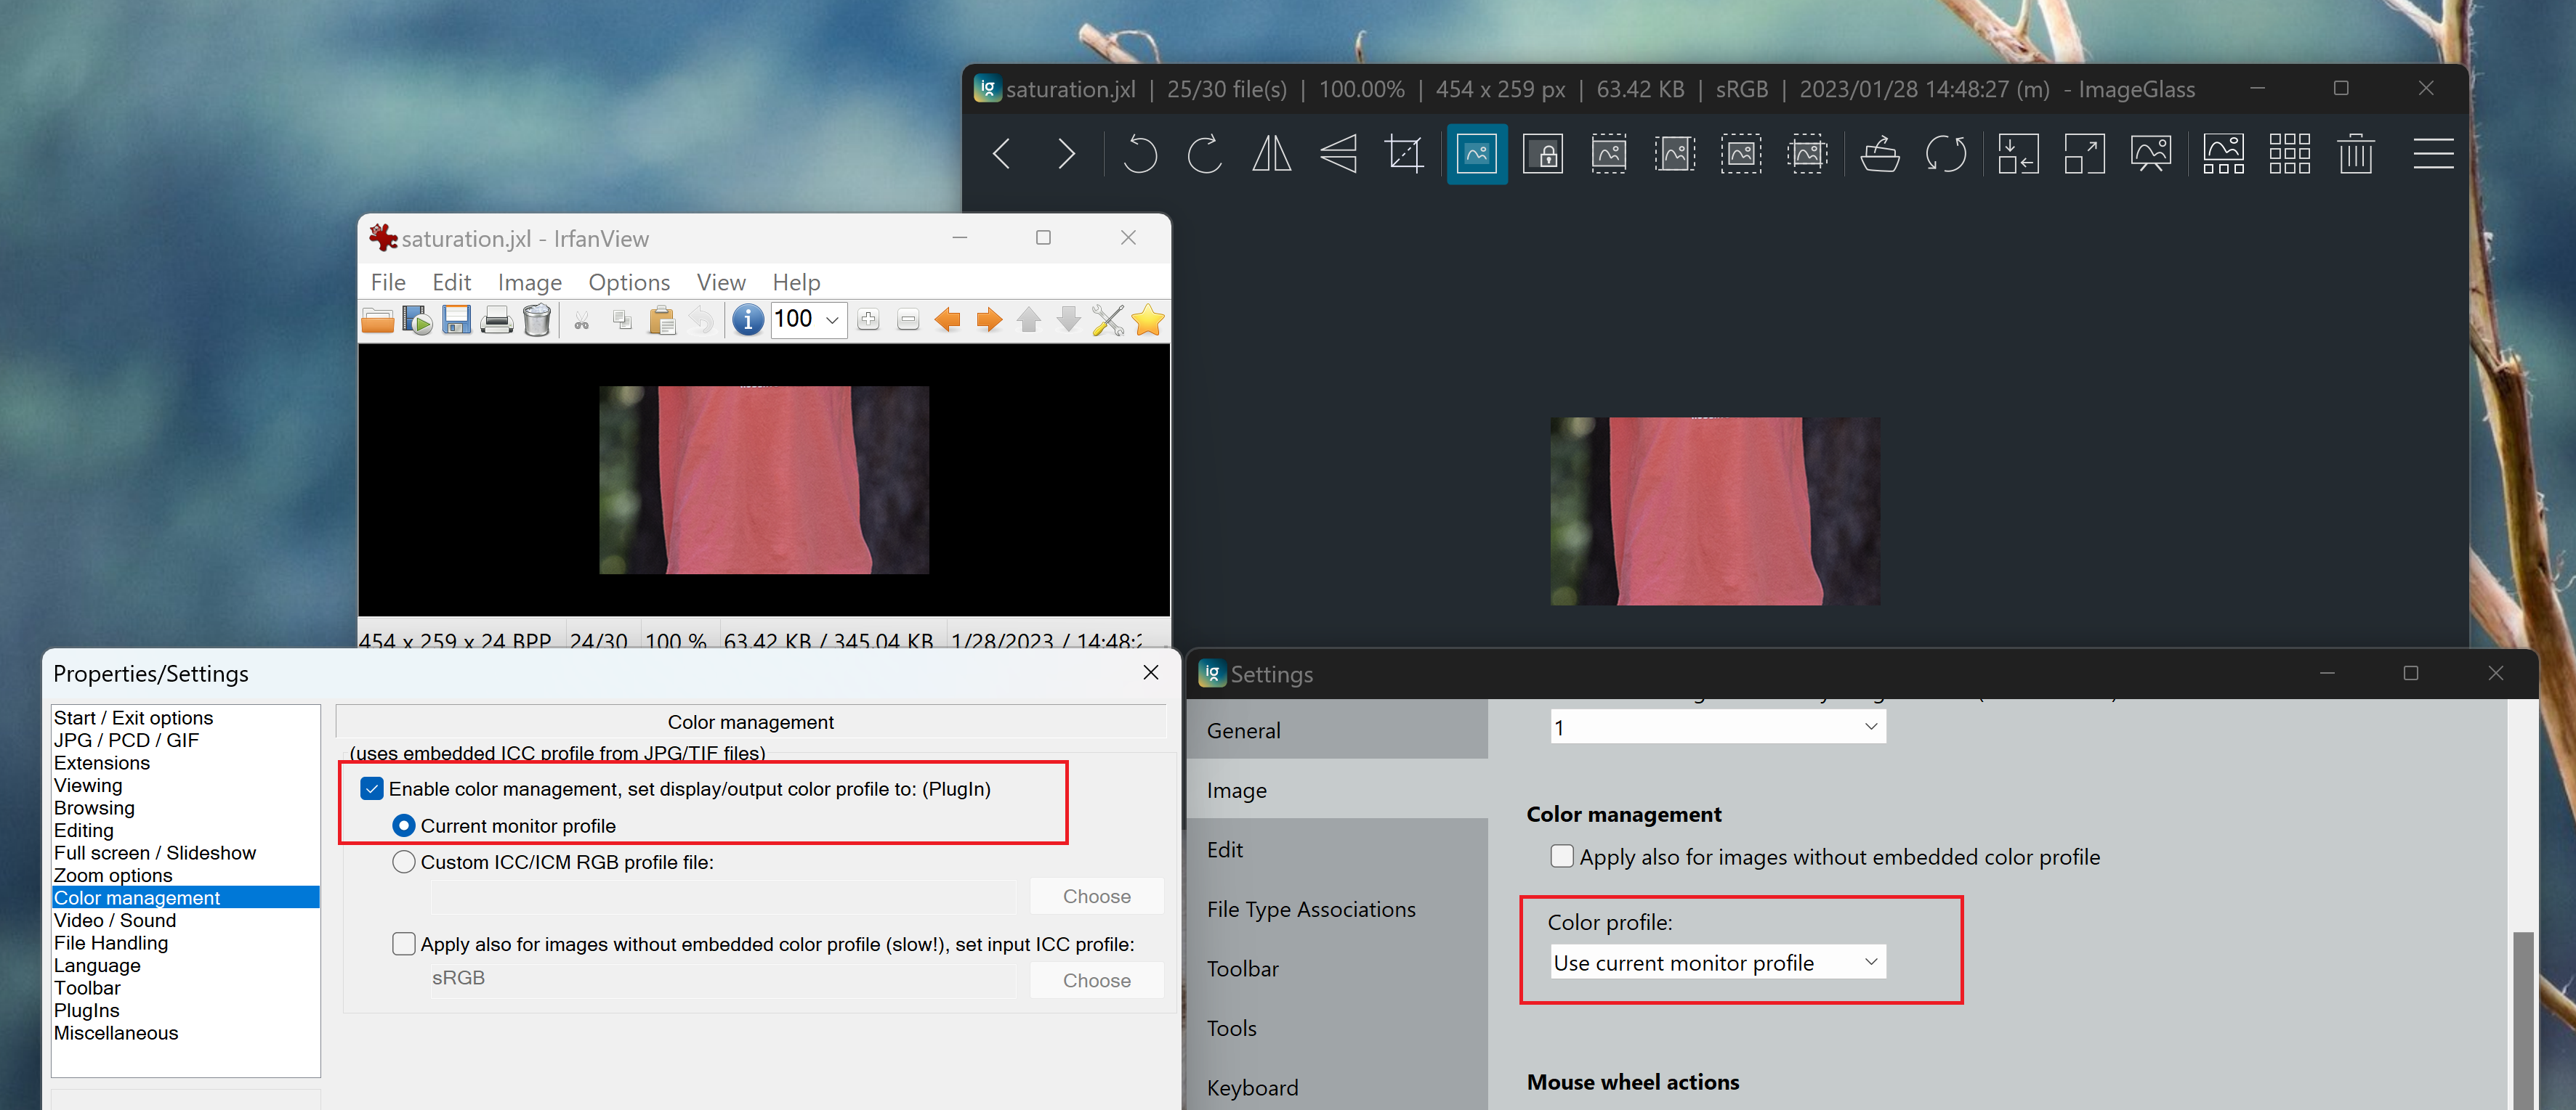Open IrfanView zoom percentage dropdown

[831, 319]
